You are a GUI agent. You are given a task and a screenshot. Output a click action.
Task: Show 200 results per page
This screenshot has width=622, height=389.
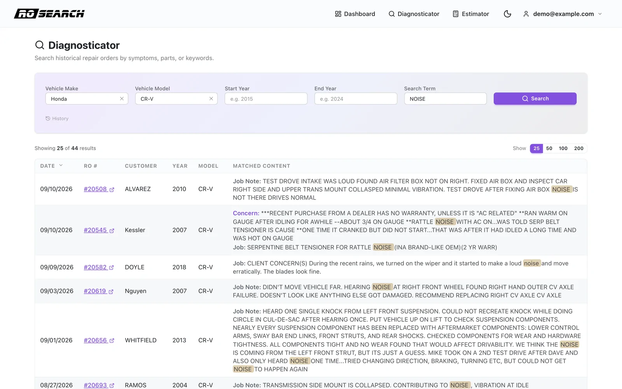[578, 148]
